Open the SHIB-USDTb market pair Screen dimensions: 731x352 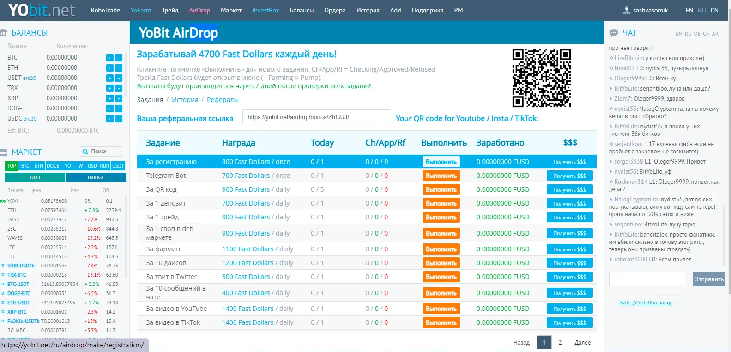point(21,266)
